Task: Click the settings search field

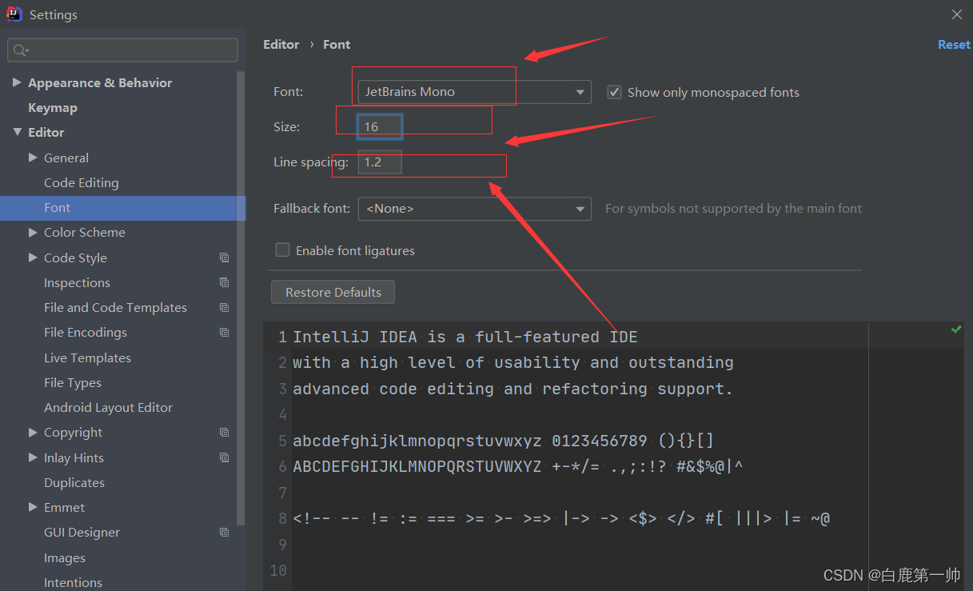Action: point(123,50)
